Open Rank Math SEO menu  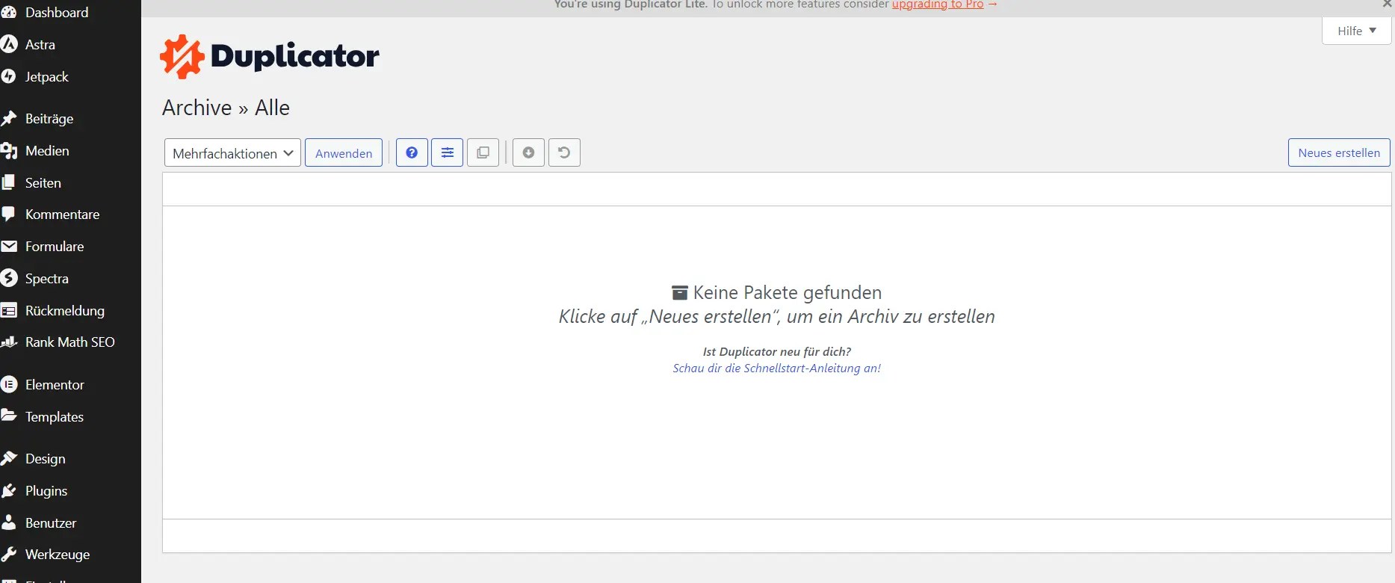[70, 342]
